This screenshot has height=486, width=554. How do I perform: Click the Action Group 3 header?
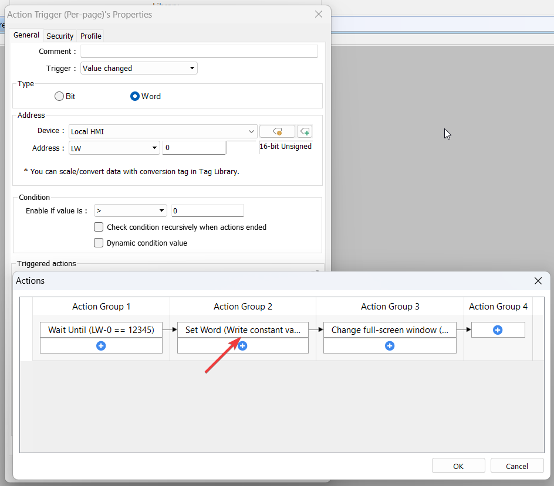coord(390,307)
